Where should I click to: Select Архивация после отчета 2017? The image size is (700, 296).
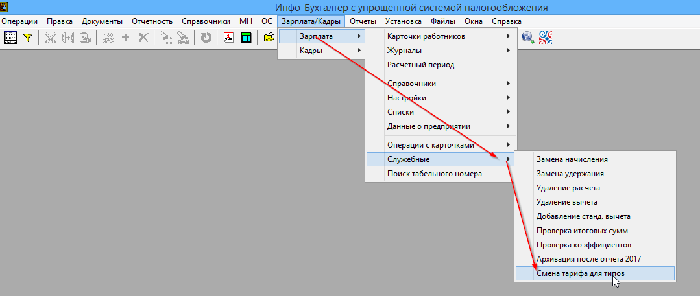pyautogui.click(x=595, y=260)
